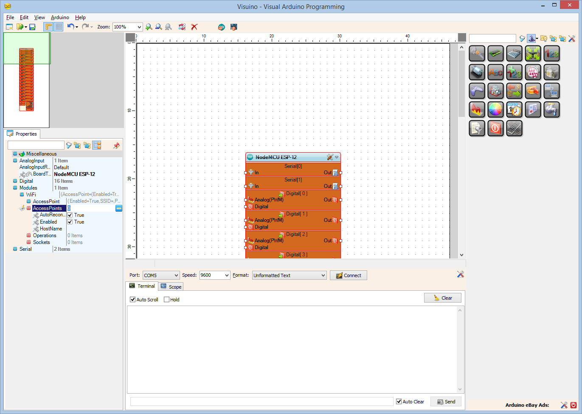Click the Serial[0] Out pin icon

335,173
